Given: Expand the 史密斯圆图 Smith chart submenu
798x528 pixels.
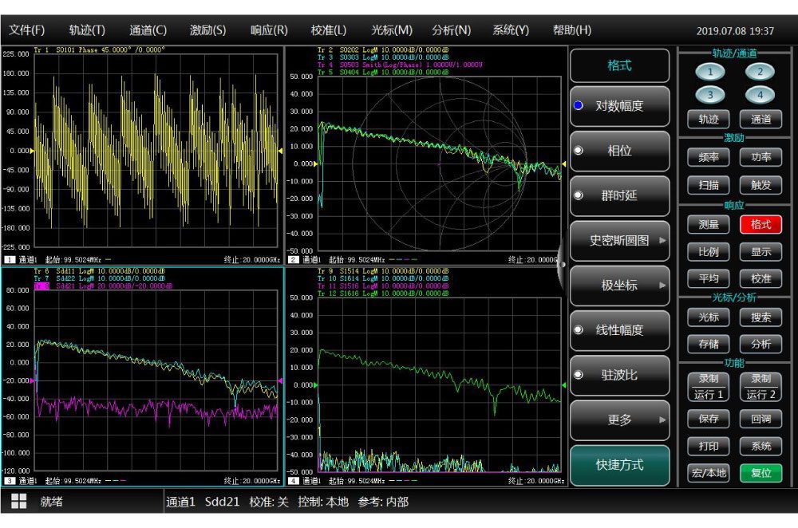Looking at the screenshot, I should (x=619, y=240).
